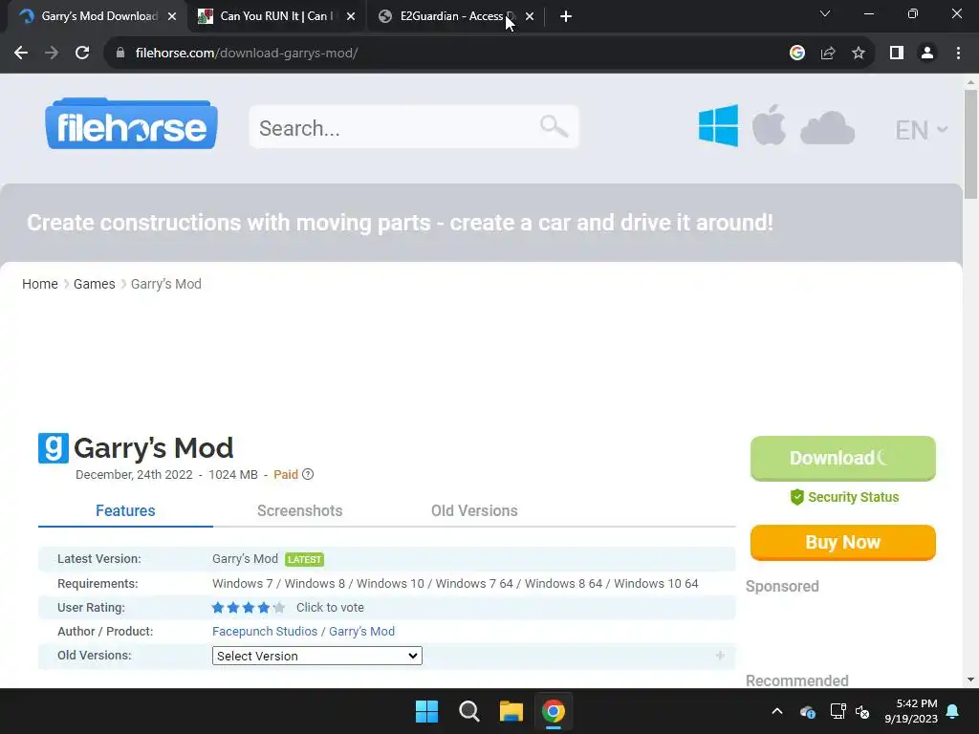Image resolution: width=979 pixels, height=734 pixels.
Task: Click the OneDrive cloud tray icon
Action: point(807,711)
